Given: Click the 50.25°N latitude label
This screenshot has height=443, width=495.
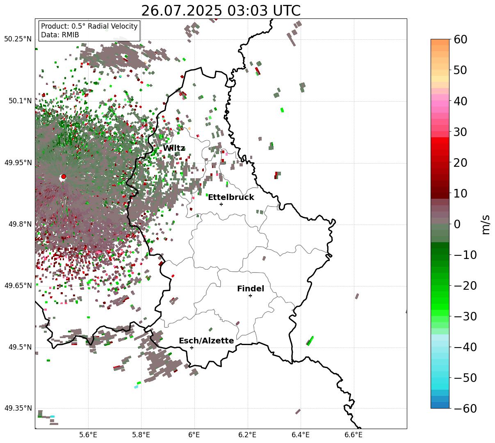Looking at the screenshot, I should coord(18,39).
